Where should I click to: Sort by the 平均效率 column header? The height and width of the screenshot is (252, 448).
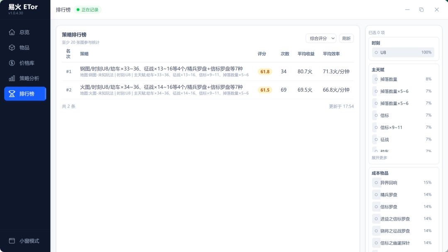click(x=331, y=54)
